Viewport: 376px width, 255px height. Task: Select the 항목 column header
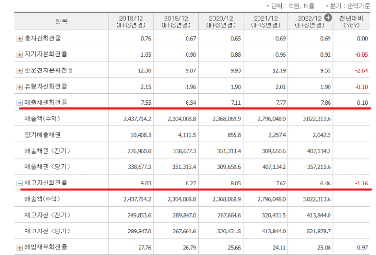(x=62, y=21)
